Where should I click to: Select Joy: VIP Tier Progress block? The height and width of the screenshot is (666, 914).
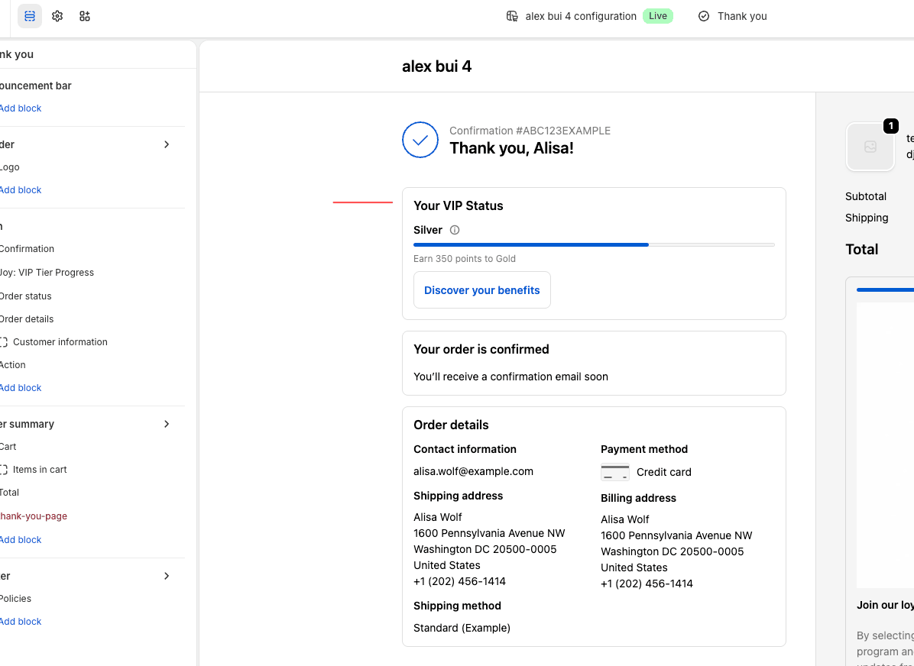click(x=46, y=272)
